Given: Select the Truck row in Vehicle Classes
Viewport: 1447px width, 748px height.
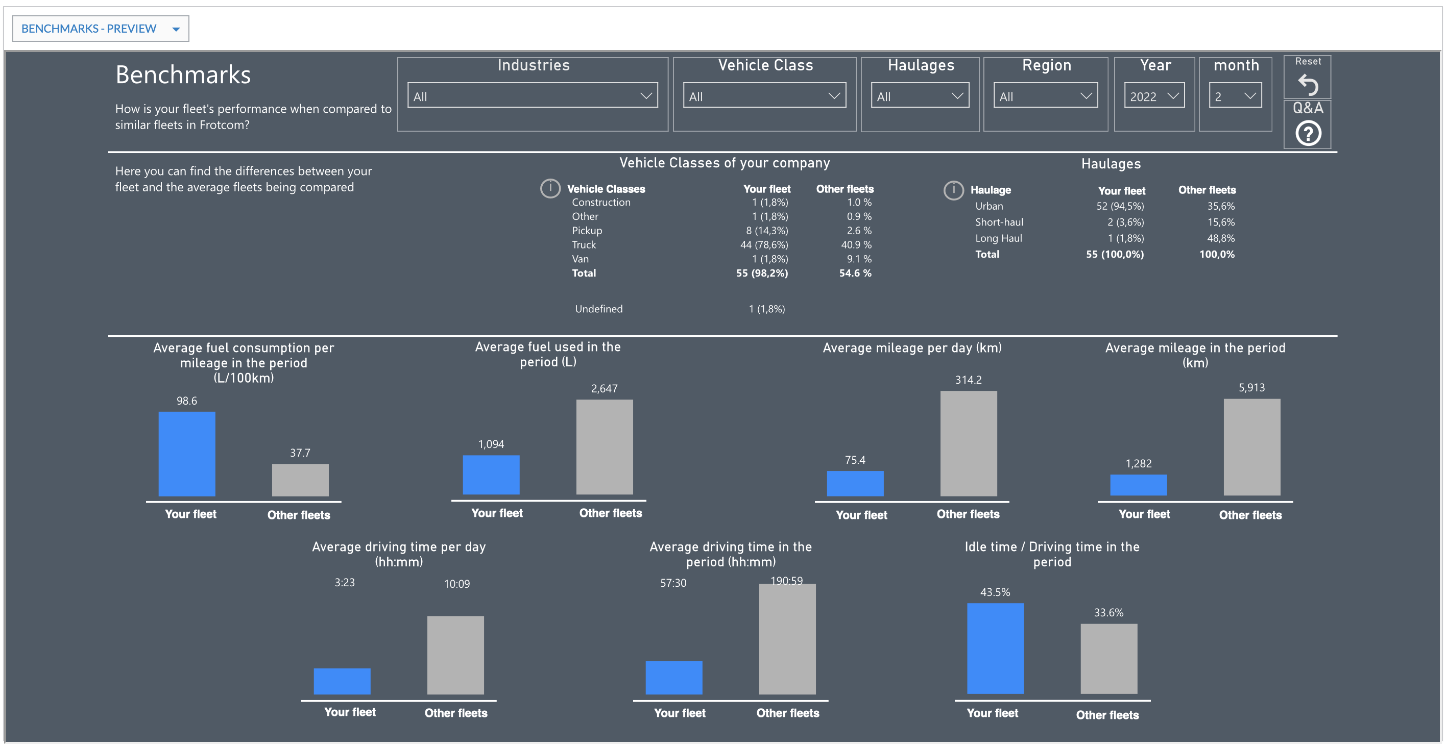Looking at the screenshot, I should (721, 245).
